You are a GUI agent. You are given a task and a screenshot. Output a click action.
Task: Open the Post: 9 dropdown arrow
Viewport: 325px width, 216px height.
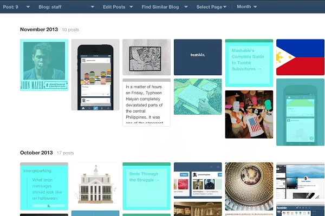(28, 7)
